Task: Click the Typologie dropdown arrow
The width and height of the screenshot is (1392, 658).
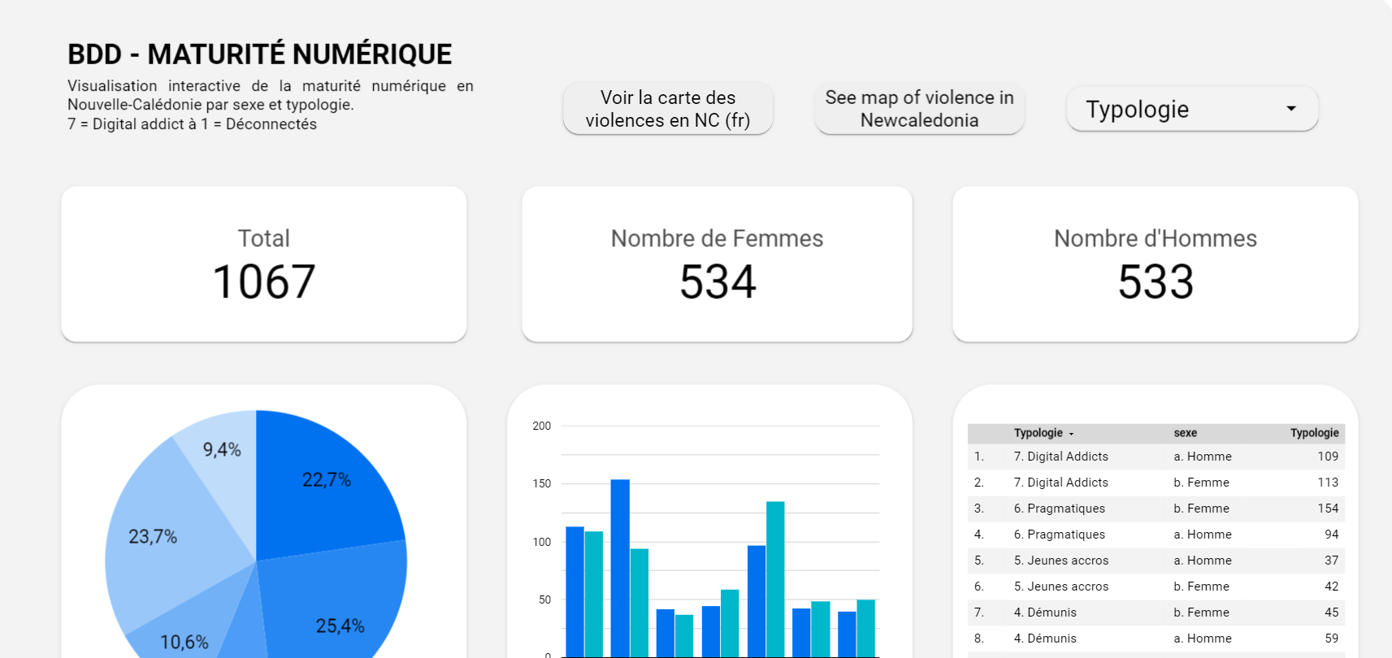Action: (1291, 108)
